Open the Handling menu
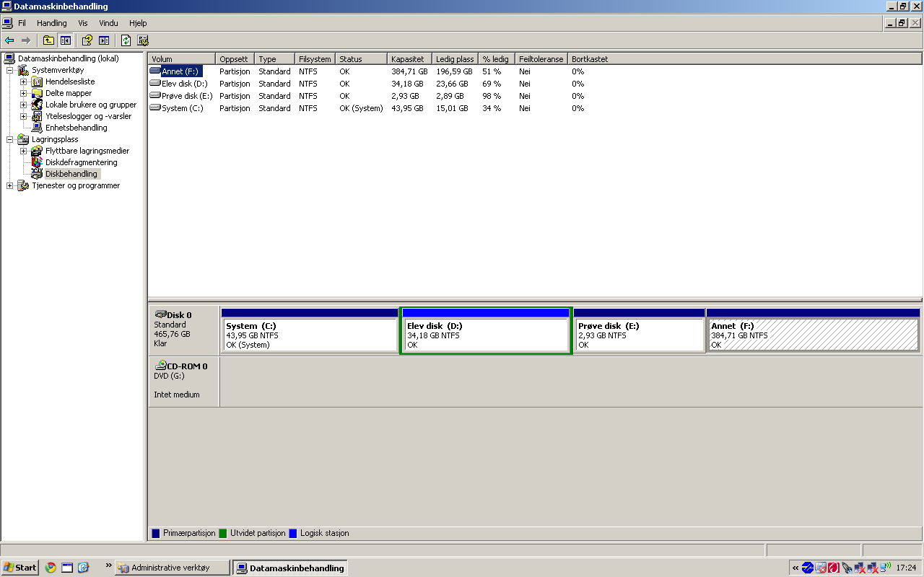 [51, 23]
